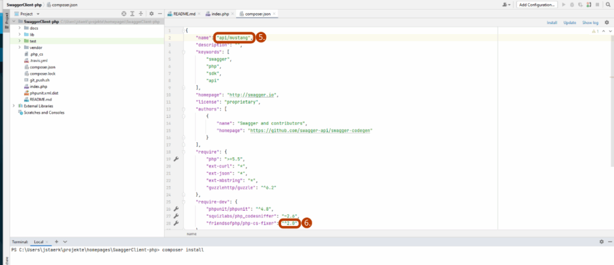614x265 pixels.
Task: Click the Update link
Action: click(570, 23)
